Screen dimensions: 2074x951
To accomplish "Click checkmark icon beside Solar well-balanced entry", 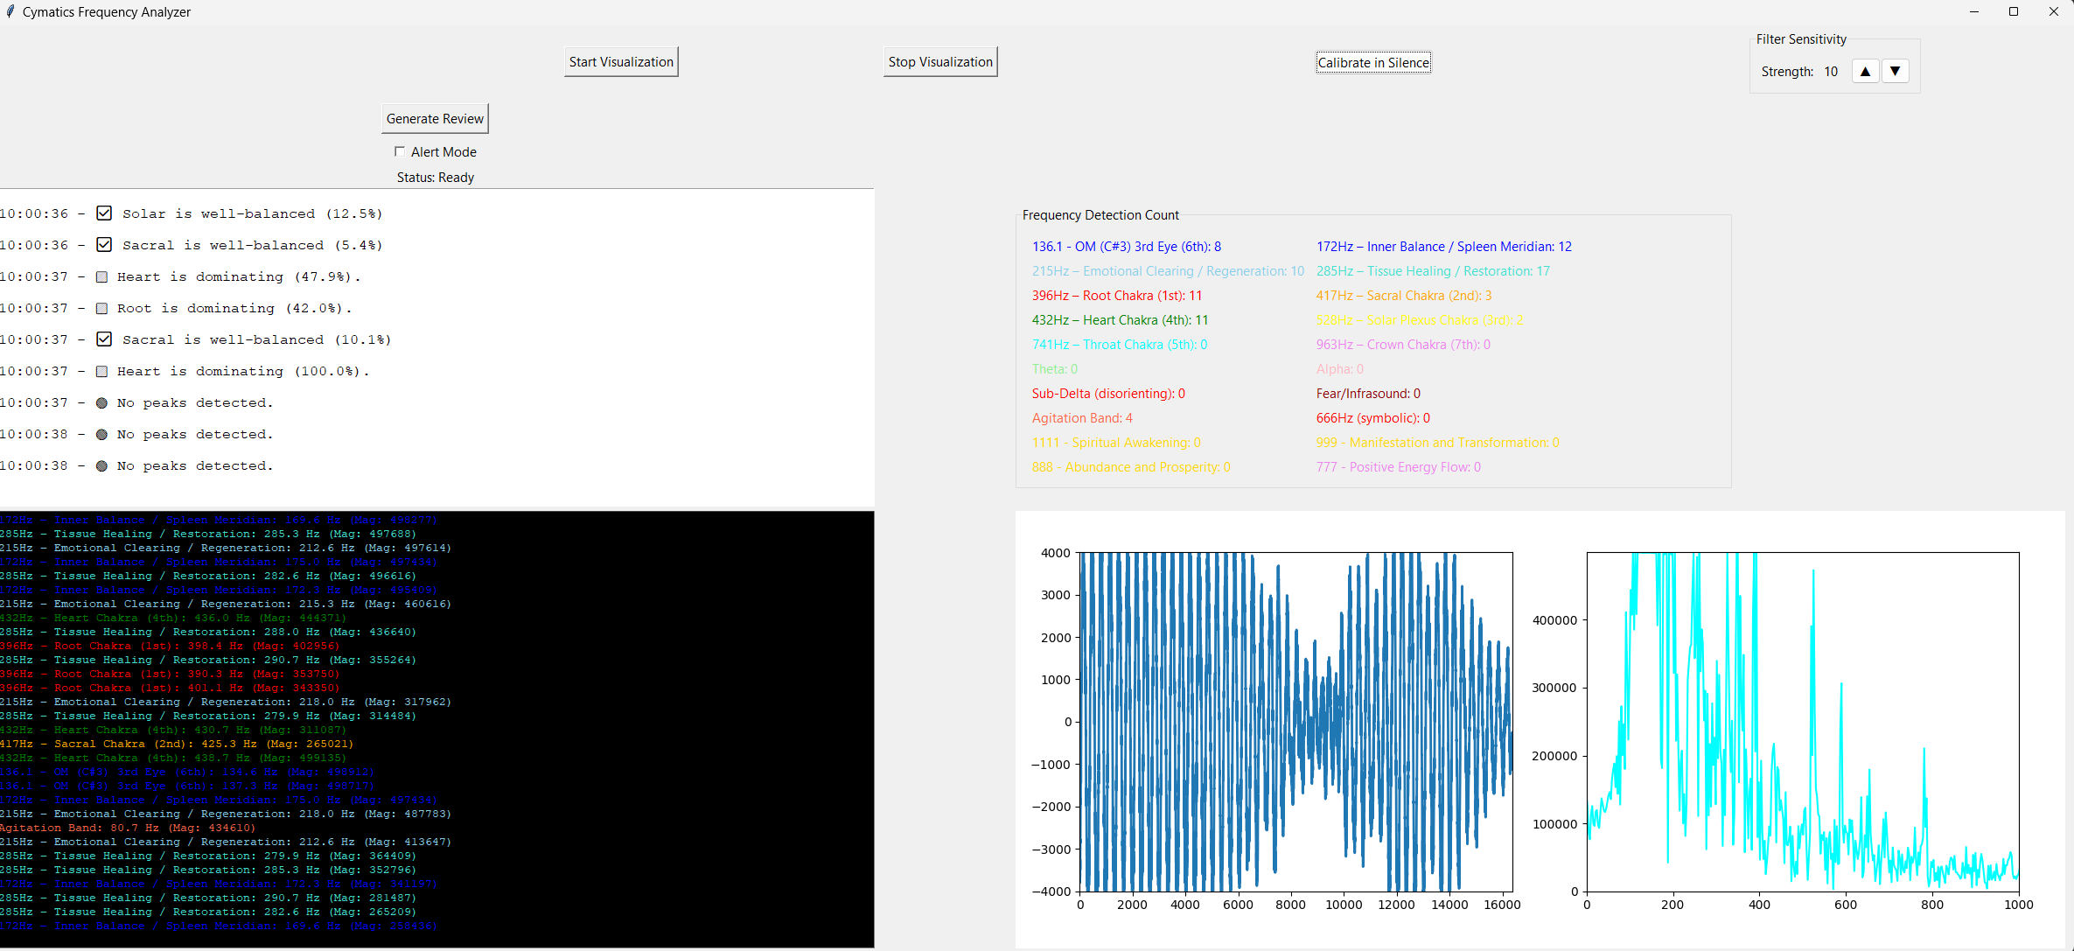I will tap(104, 213).
